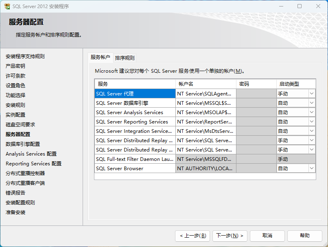
Task: Click account name NT Service\ReportSer cell
Action: click(x=206, y=121)
